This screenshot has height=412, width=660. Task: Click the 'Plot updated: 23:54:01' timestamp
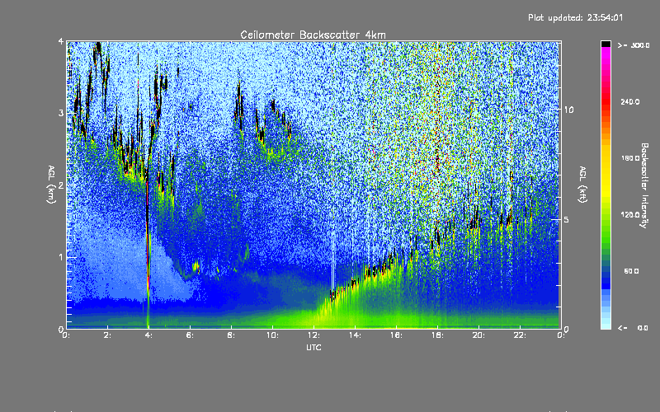[575, 17]
